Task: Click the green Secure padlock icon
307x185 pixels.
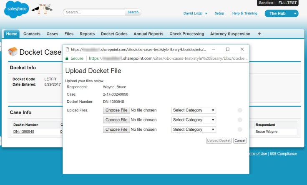Action: (x=67, y=58)
